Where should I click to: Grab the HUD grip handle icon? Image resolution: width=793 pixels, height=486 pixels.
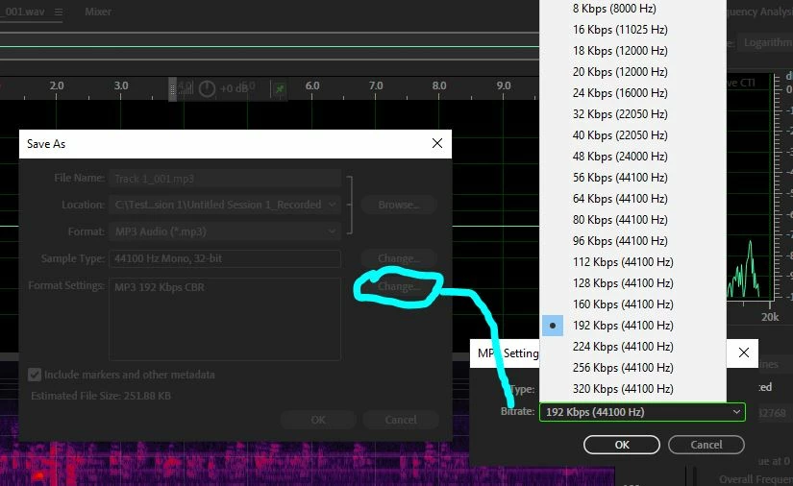point(172,89)
